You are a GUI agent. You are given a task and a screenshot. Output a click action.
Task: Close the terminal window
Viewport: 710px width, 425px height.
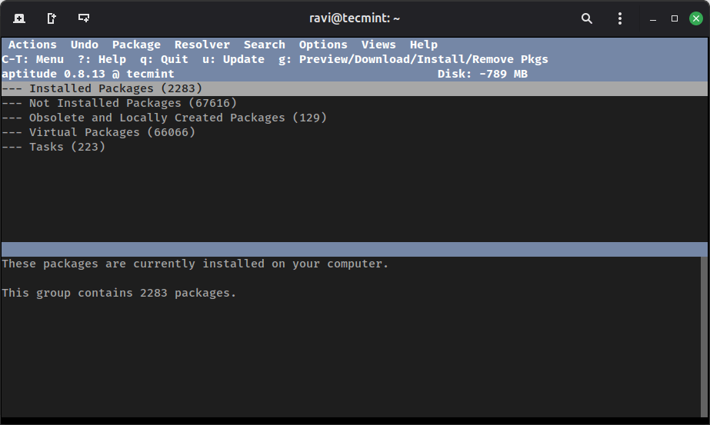click(695, 18)
